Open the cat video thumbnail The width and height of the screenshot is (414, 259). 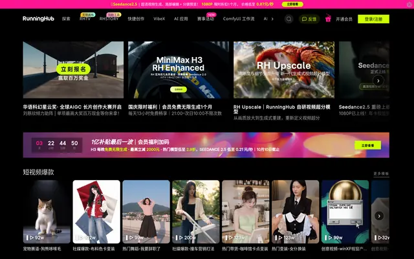coord(47,212)
